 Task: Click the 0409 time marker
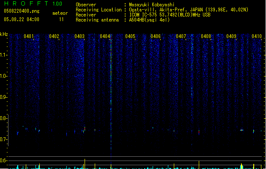pyautogui.click(x=231, y=36)
